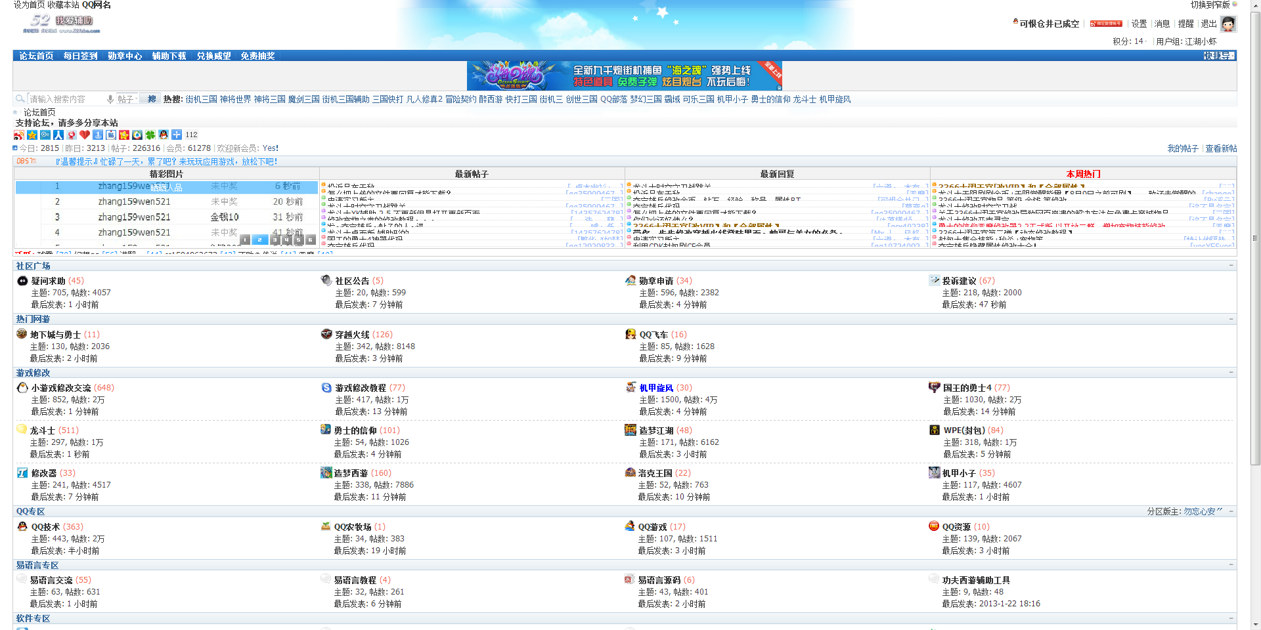Click the user avatar picture
Viewport: 1261px width, 630px height.
1228,24
